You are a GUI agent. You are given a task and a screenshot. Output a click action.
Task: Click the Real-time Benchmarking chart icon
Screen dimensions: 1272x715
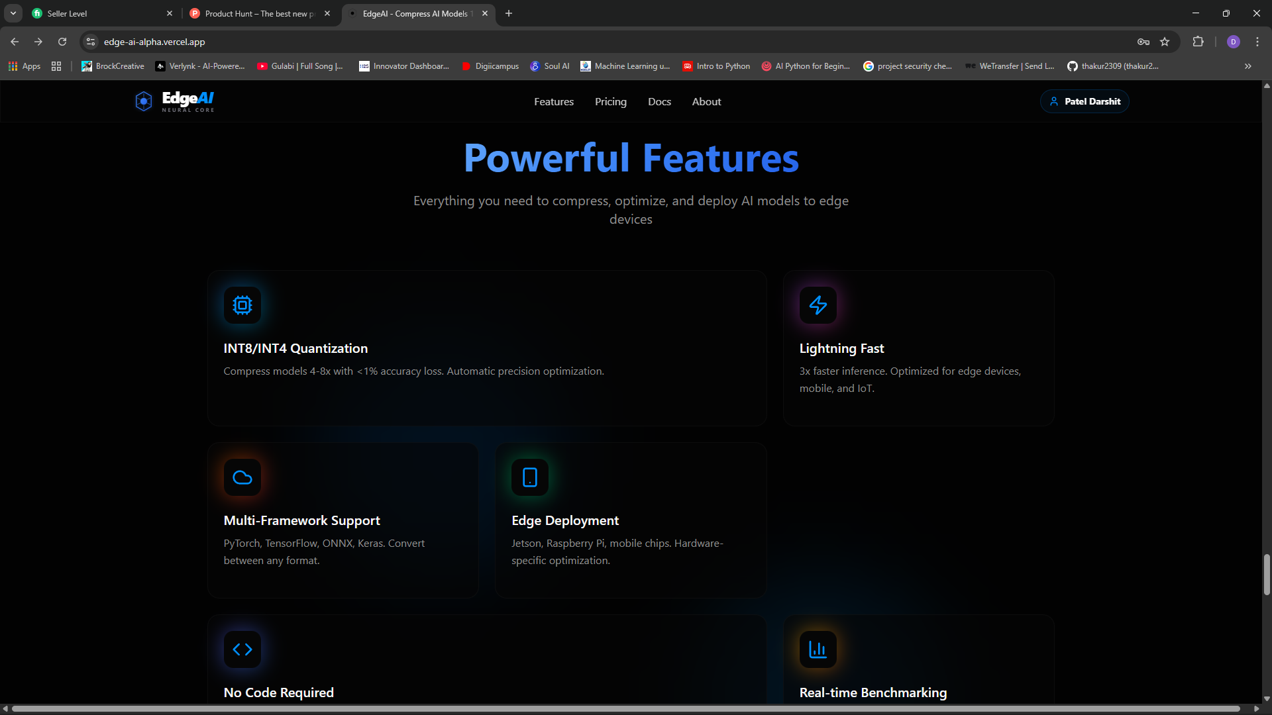click(818, 649)
